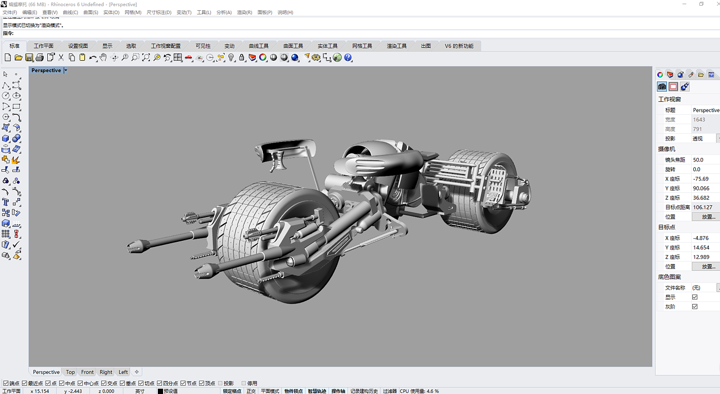Toggle 锁定格点 in the status bar
720x394 pixels.
[232, 391]
